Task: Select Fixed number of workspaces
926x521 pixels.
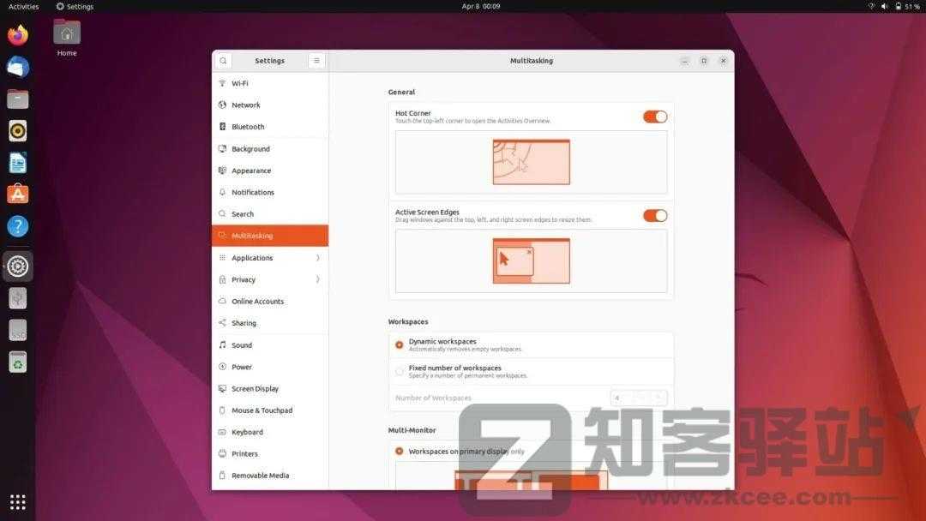Action: point(400,371)
